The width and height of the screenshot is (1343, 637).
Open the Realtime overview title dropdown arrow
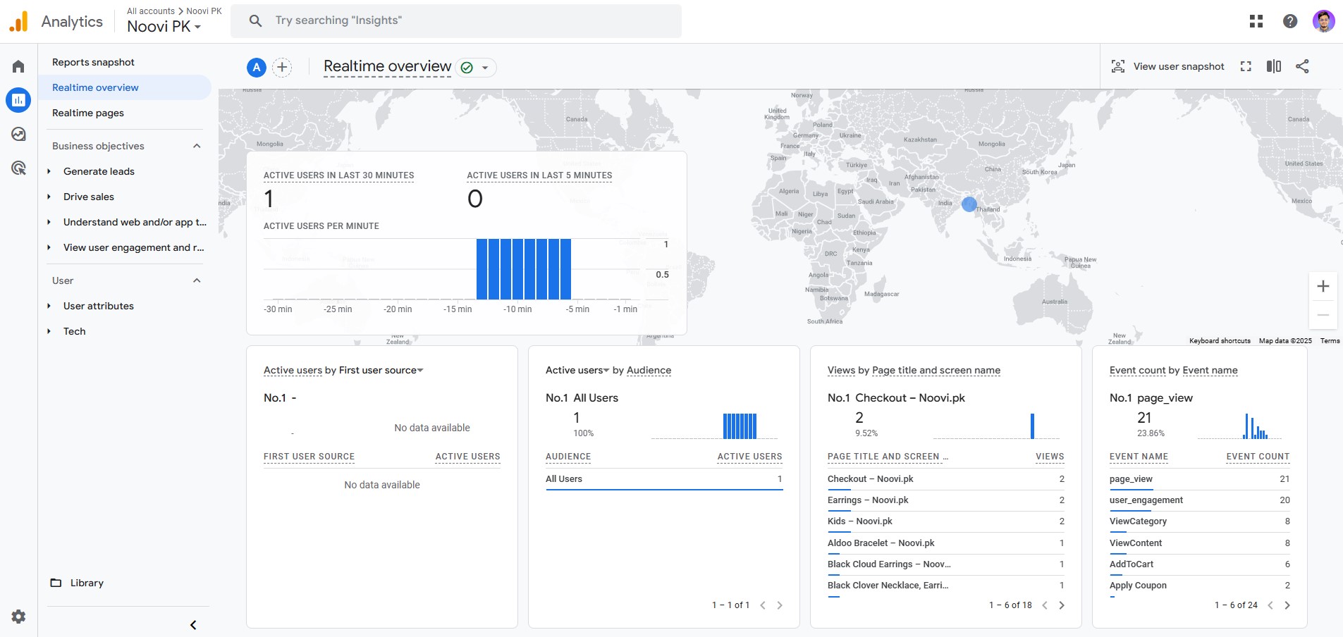pyautogui.click(x=485, y=68)
